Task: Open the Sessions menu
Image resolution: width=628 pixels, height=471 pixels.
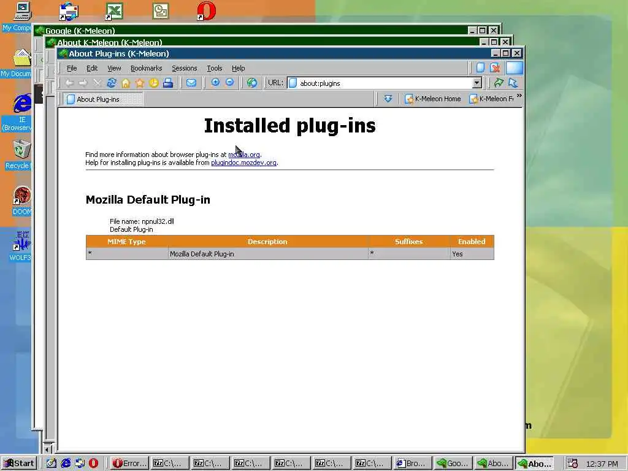Action: coord(184,68)
